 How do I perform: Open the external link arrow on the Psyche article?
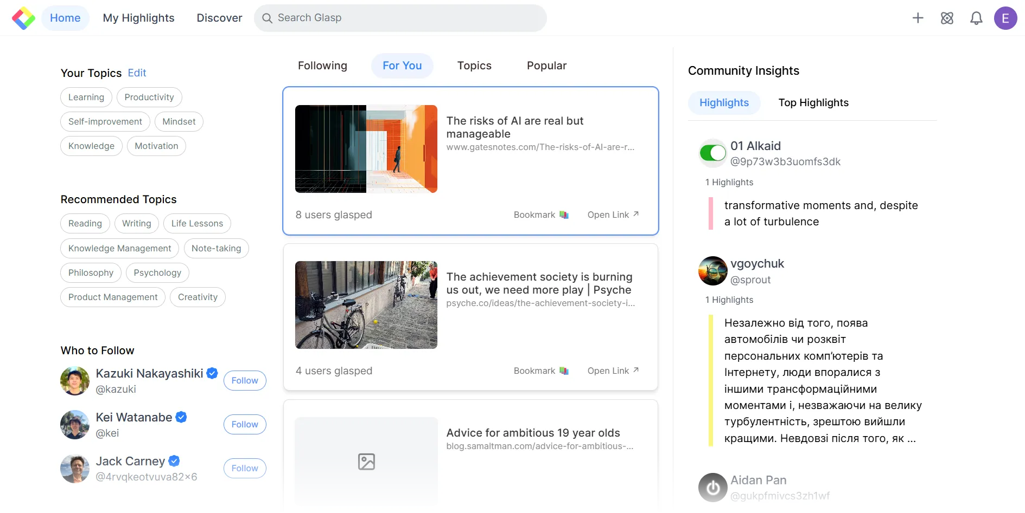[635, 371]
